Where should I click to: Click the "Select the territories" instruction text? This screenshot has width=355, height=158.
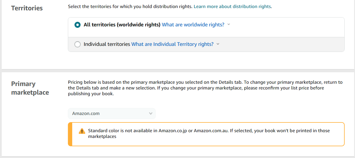[130, 6]
